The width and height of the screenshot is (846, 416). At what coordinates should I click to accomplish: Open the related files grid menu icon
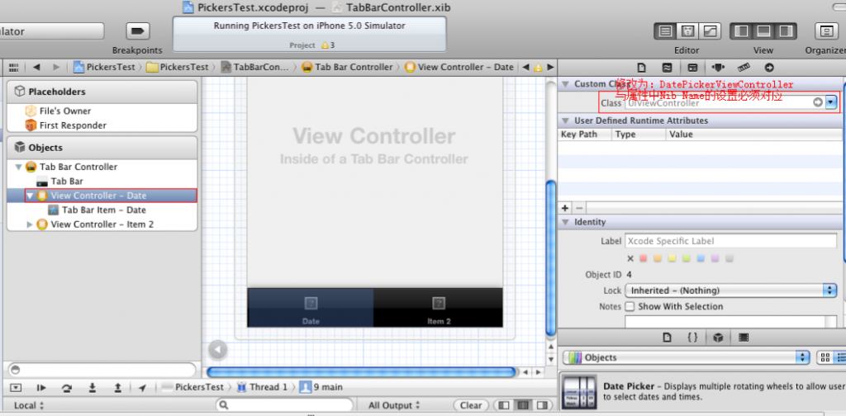tap(14, 68)
